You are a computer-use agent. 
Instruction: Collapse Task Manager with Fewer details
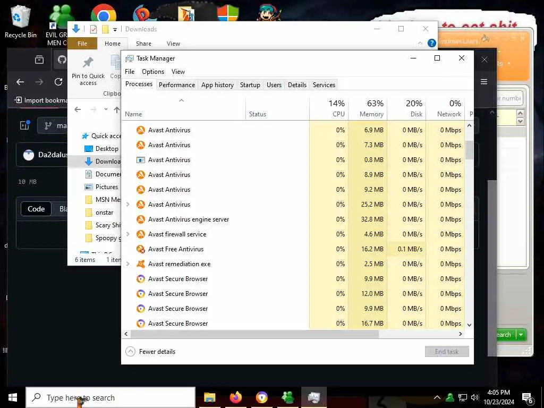pyautogui.click(x=150, y=352)
